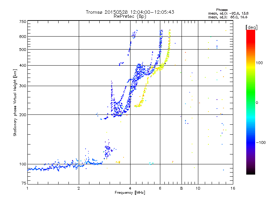Screen dimensions: 274x205
Task: Click the y-axis label '500'
Action: coord(23,50)
